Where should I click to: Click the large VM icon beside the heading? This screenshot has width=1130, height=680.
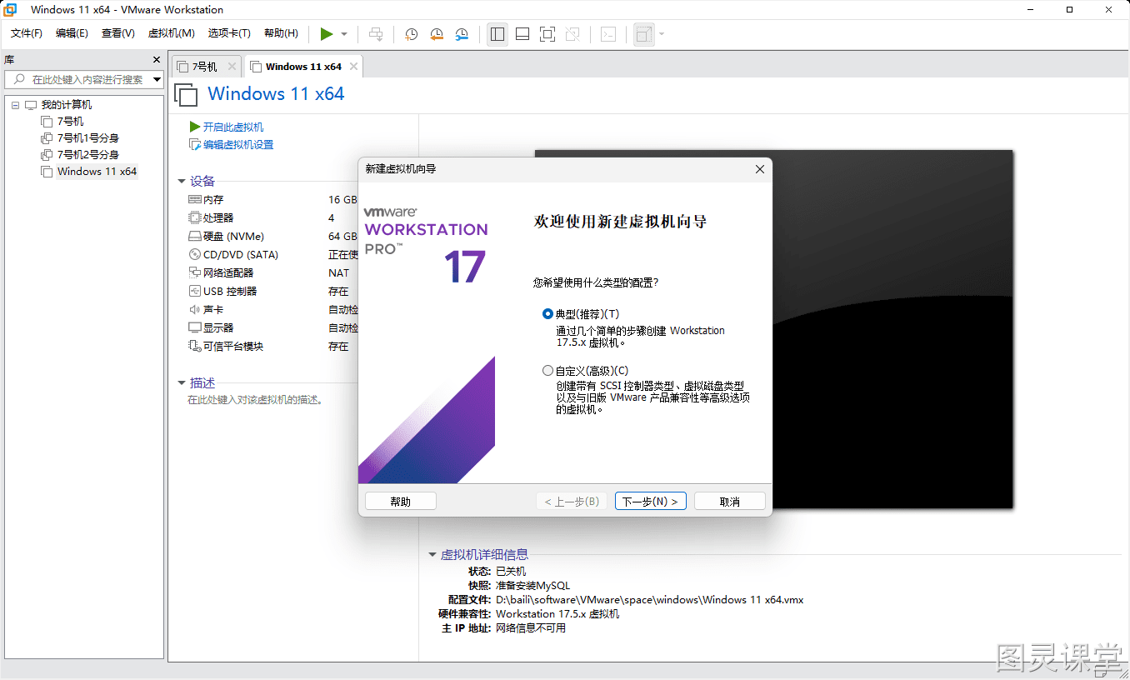coord(187,94)
